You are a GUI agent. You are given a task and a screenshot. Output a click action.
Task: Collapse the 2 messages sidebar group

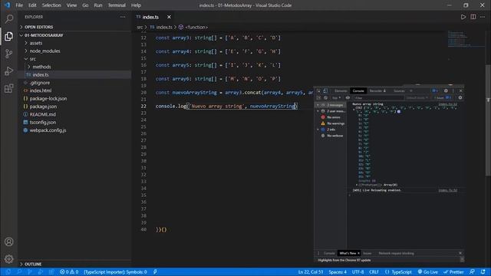coord(318,105)
